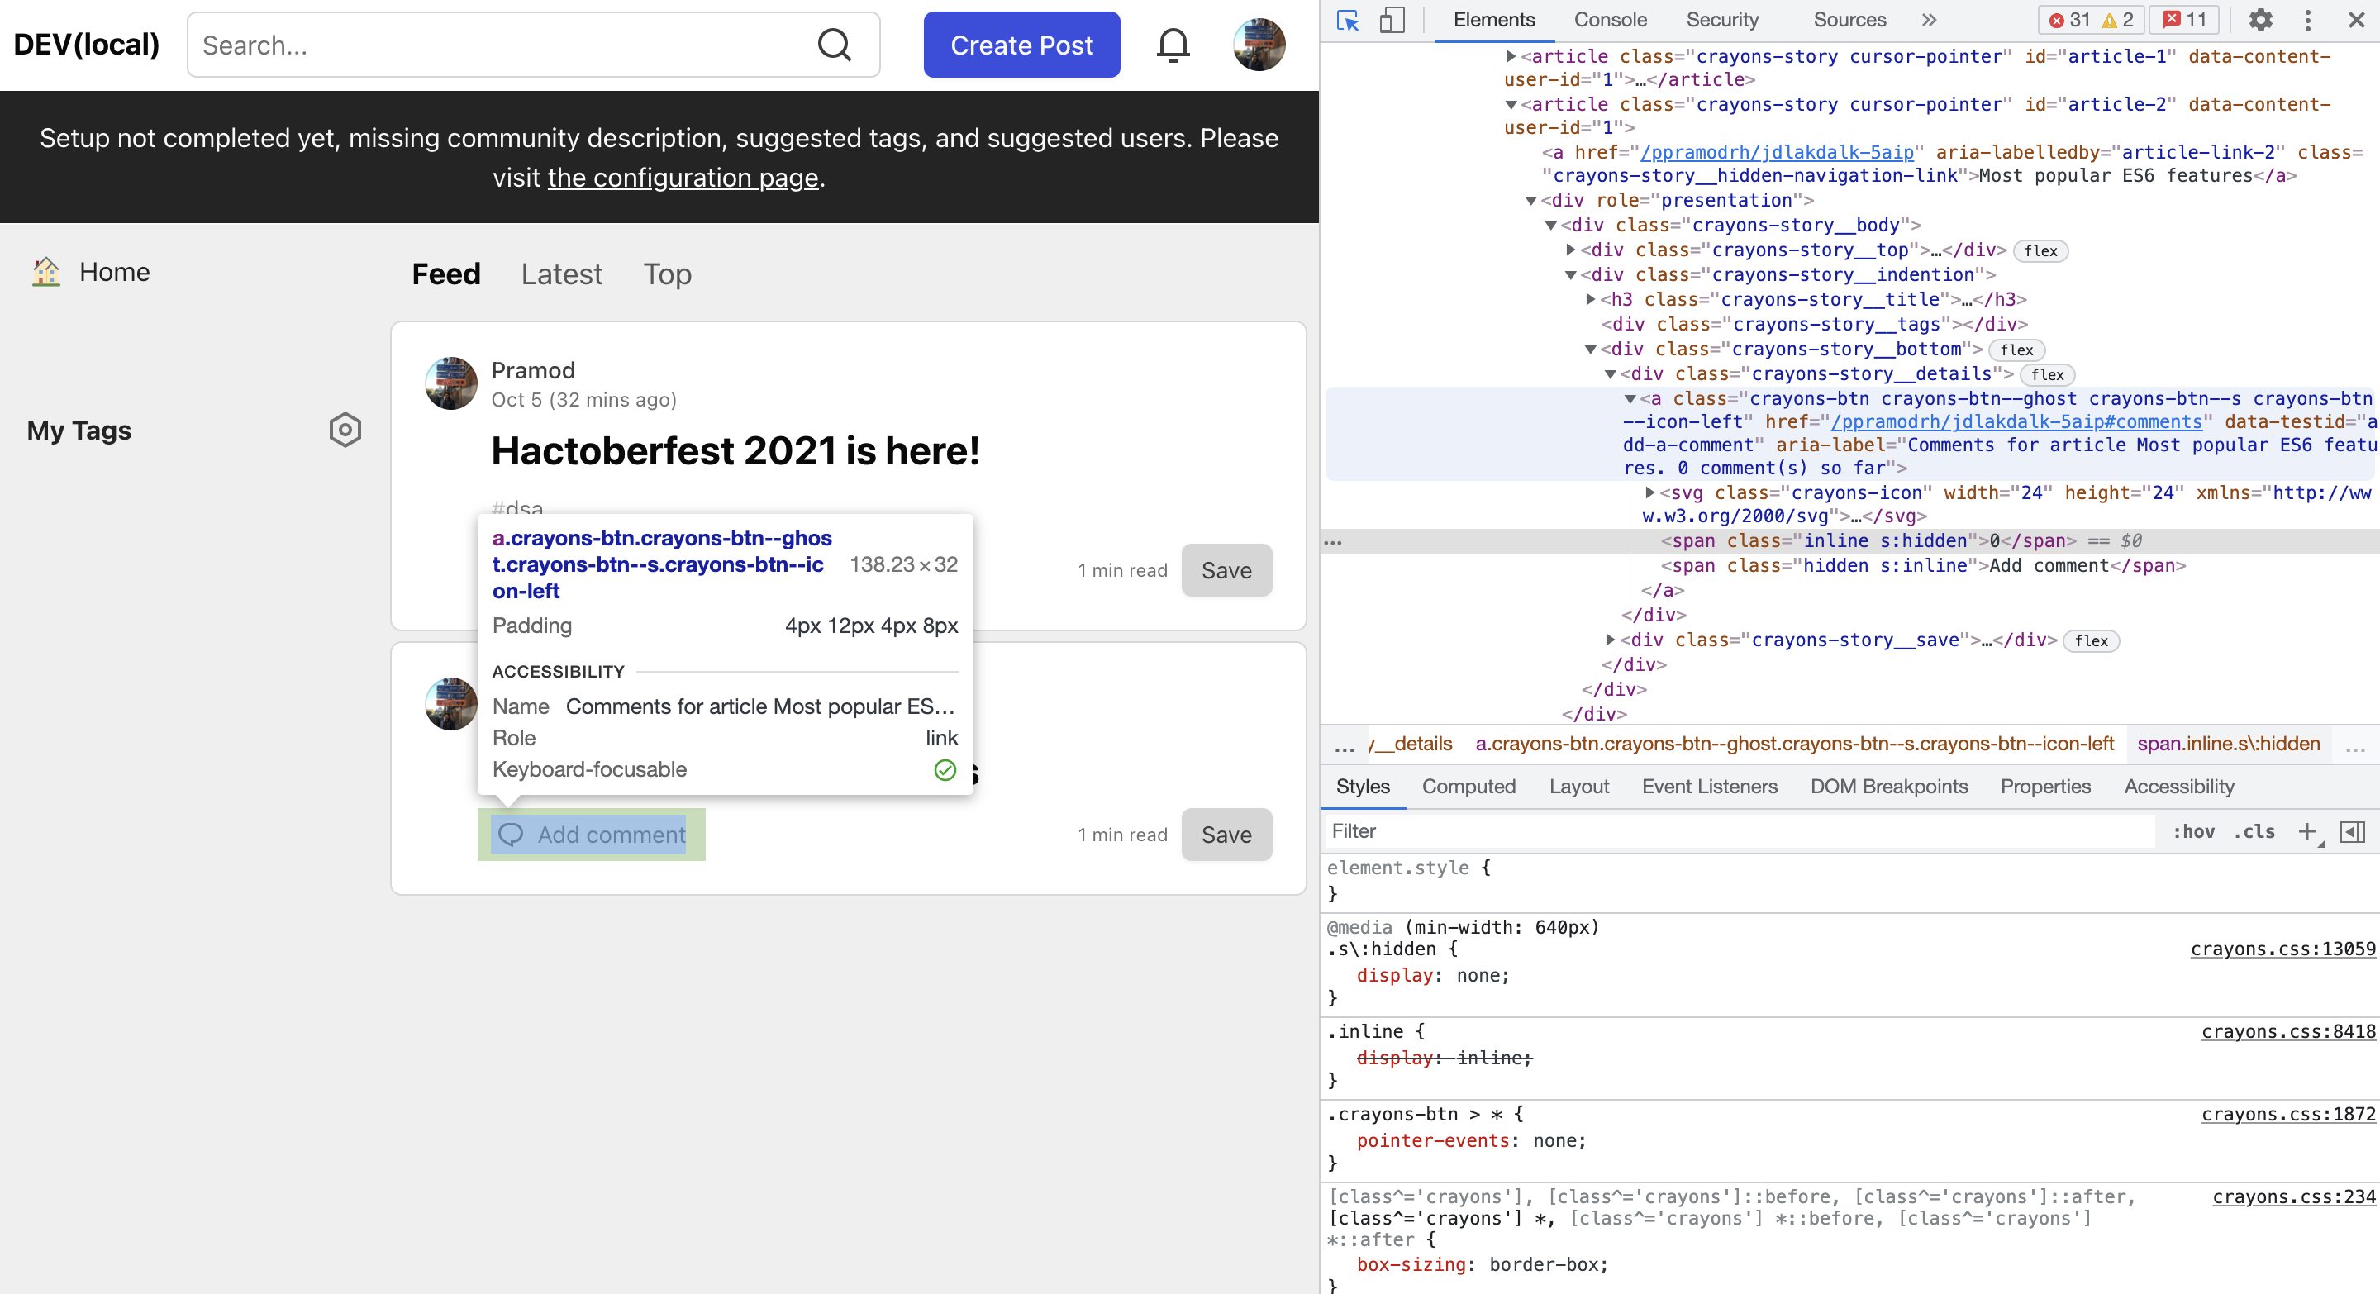
Task: Click the search magnifier icon
Action: [835, 45]
